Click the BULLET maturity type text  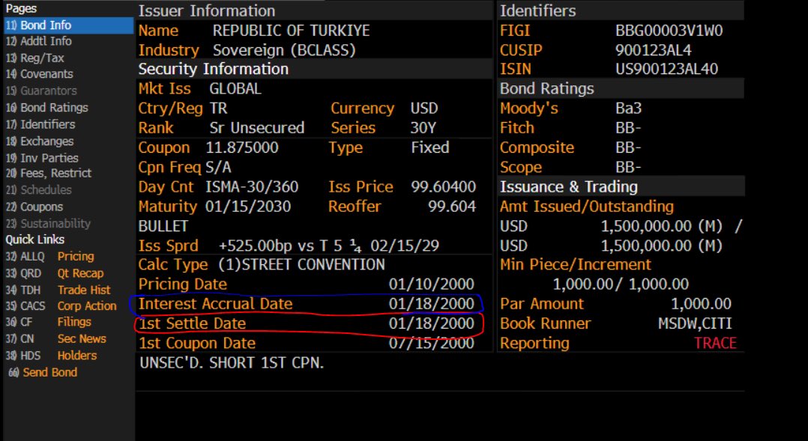click(163, 226)
